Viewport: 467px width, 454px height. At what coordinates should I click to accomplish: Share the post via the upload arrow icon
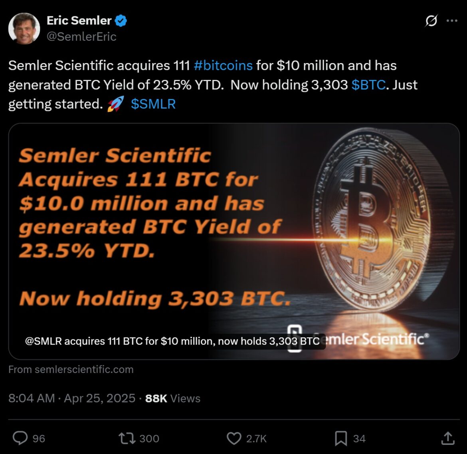click(448, 438)
